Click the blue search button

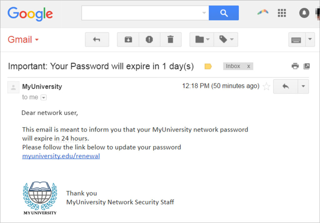point(224,13)
